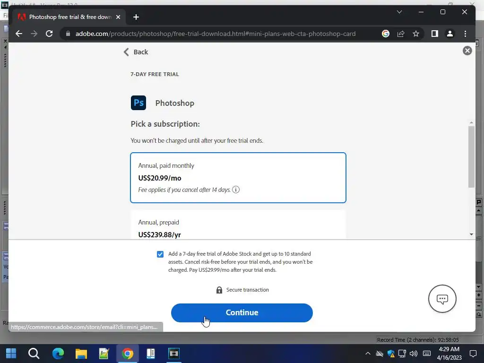This screenshot has height=363, width=484.
Task: Open the touch keyboard tray icon
Action: (427, 354)
